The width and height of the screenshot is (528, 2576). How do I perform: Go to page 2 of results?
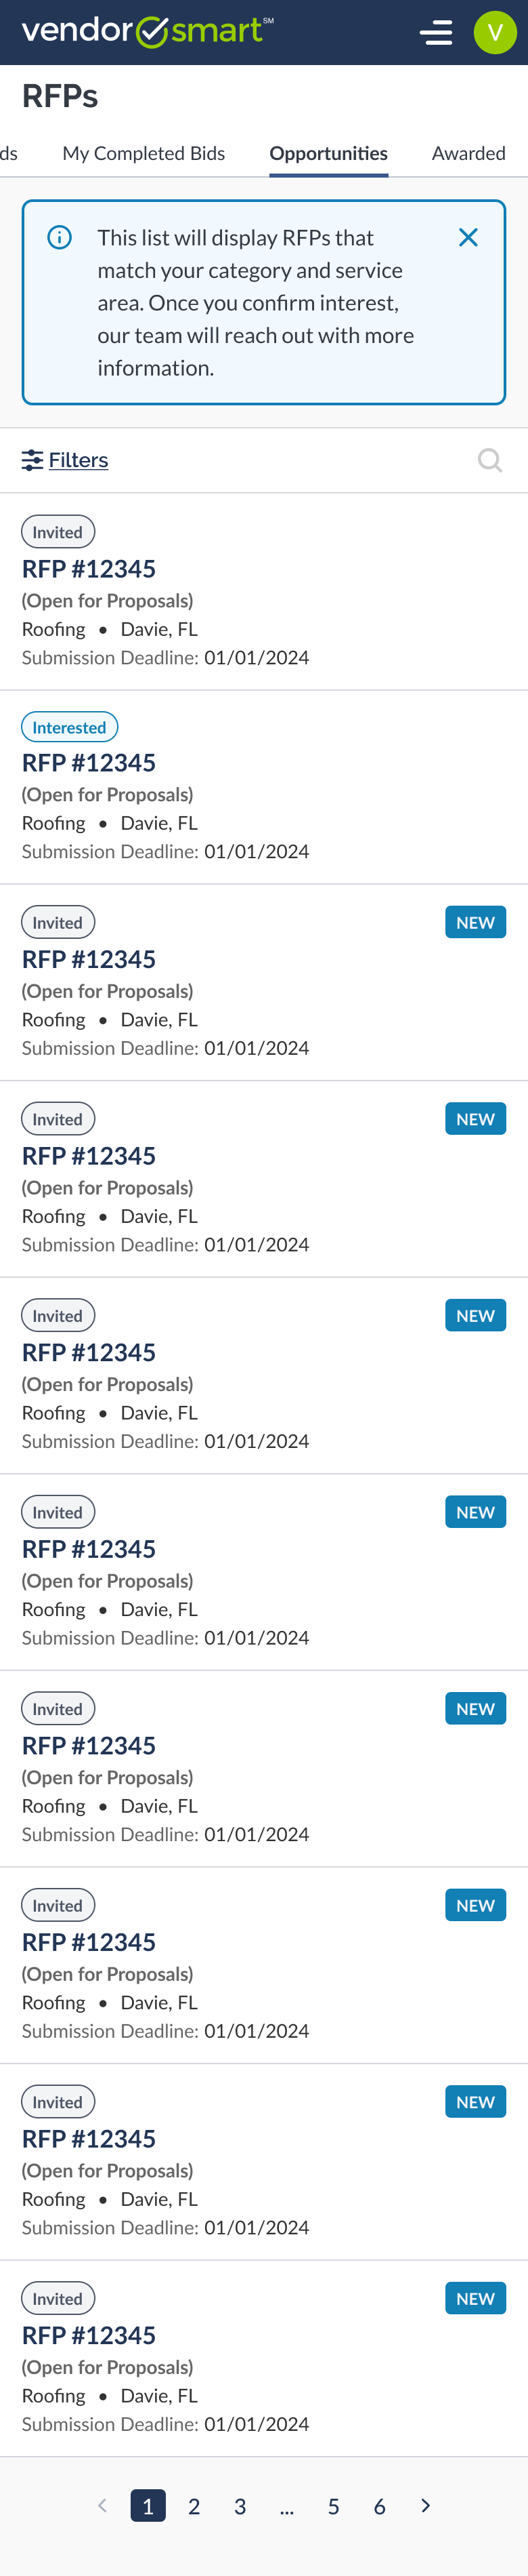194,2506
